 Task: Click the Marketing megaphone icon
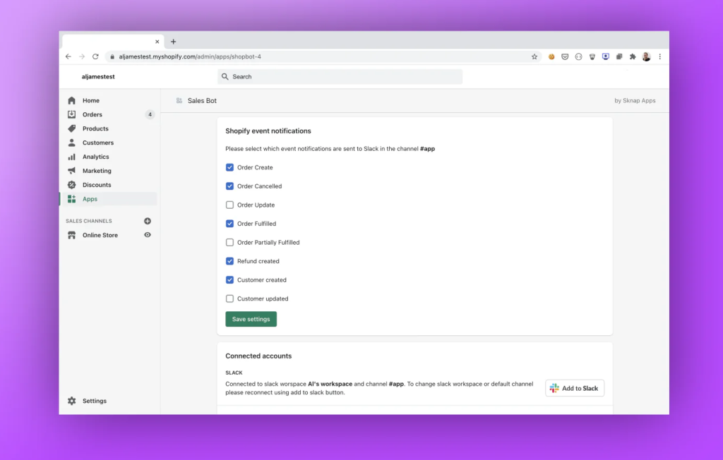pyautogui.click(x=71, y=171)
